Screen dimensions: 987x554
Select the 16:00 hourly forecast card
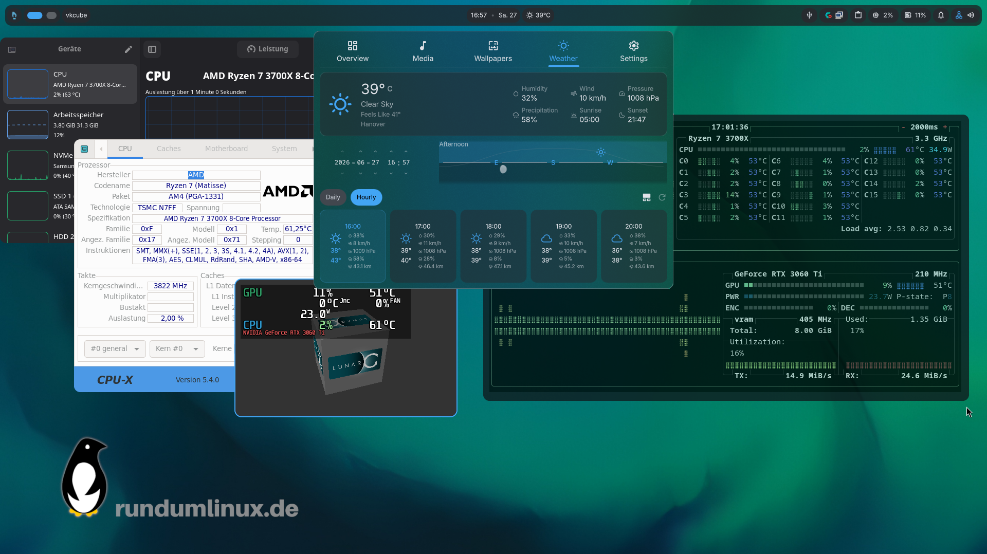[x=353, y=246]
